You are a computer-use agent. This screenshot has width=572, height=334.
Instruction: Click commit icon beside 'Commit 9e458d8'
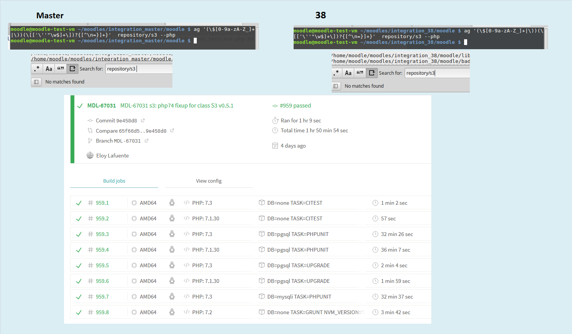tap(90, 120)
